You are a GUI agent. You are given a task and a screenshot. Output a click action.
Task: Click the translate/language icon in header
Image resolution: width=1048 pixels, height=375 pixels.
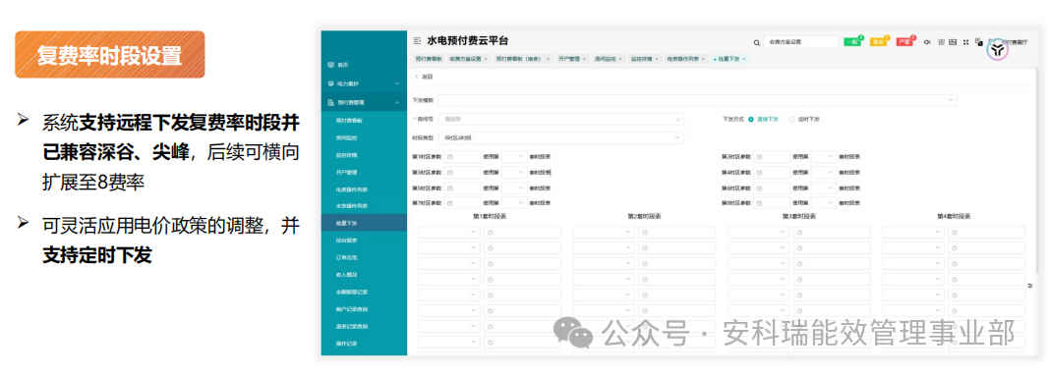tap(978, 42)
